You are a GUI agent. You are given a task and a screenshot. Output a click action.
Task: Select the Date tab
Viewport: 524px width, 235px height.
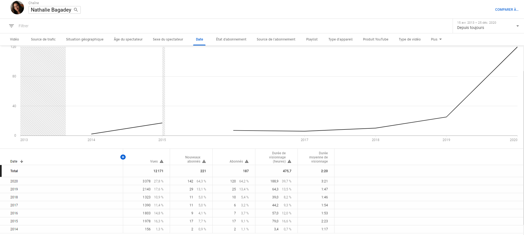tap(199, 39)
